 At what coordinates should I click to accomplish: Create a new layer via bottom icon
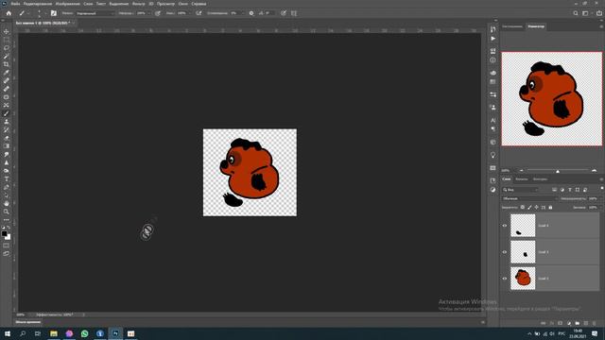click(586, 323)
